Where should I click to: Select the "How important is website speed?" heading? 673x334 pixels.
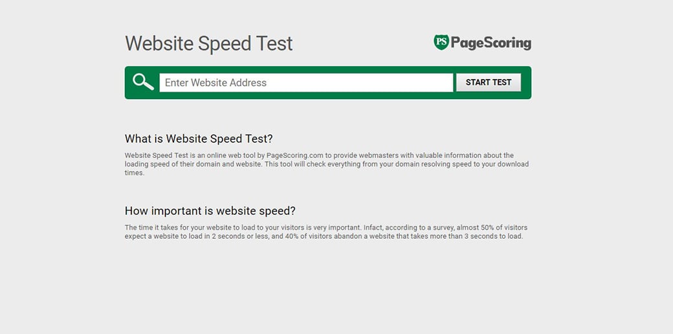click(x=210, y=211)
